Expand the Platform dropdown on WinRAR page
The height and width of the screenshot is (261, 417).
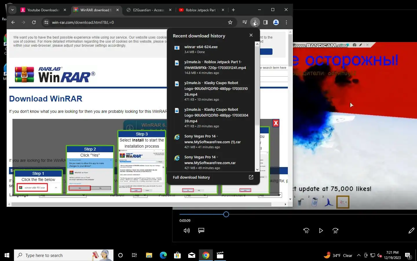click(196, 195)
